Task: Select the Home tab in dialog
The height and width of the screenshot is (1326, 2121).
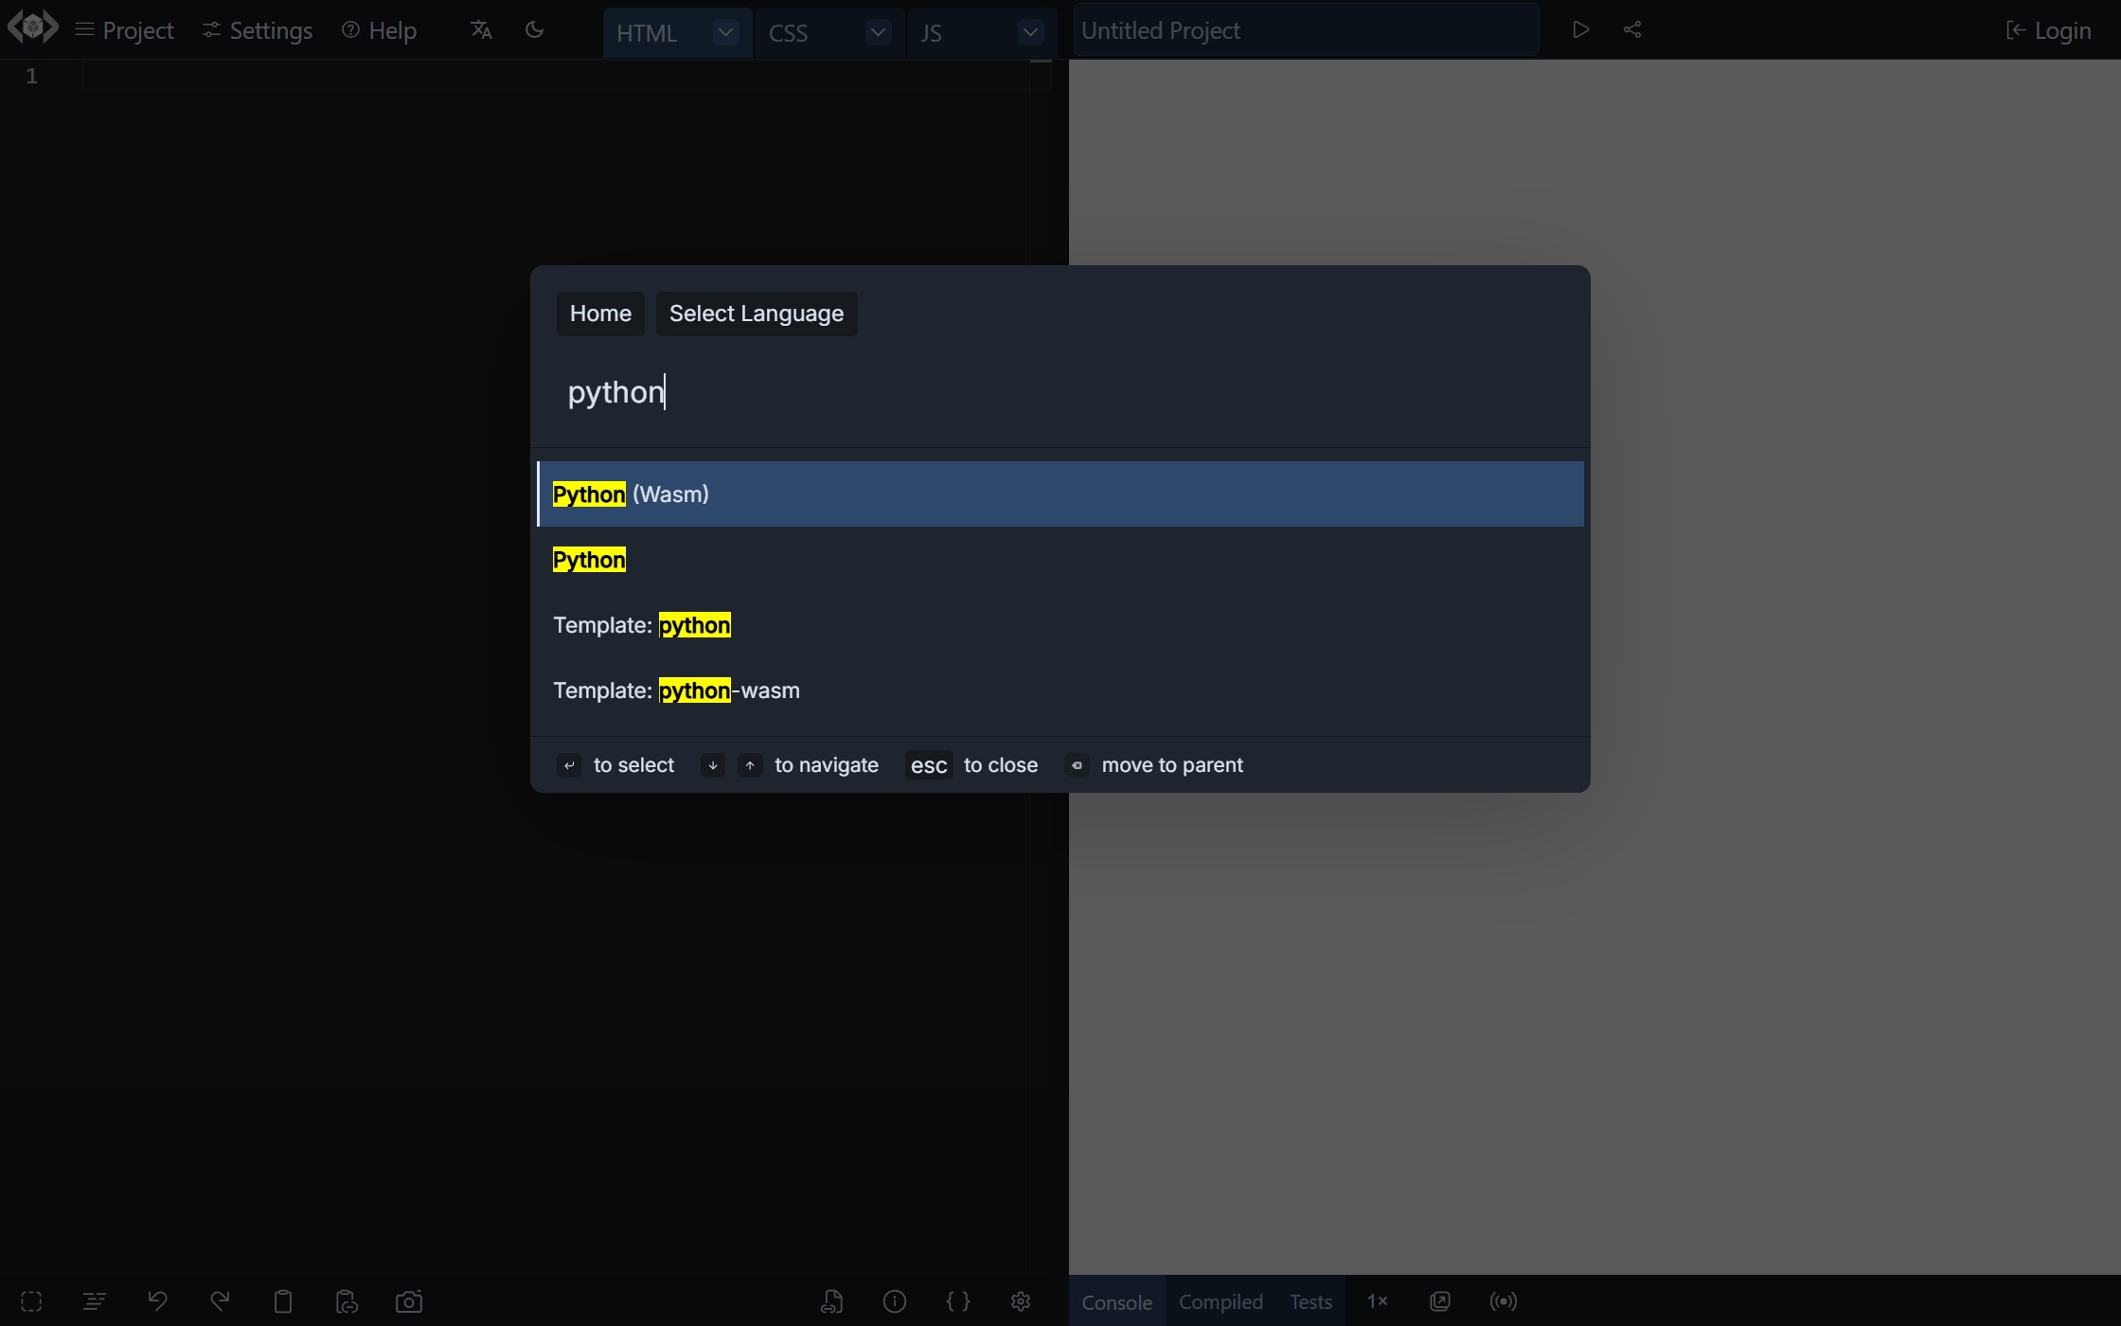Action: (600, 314)
